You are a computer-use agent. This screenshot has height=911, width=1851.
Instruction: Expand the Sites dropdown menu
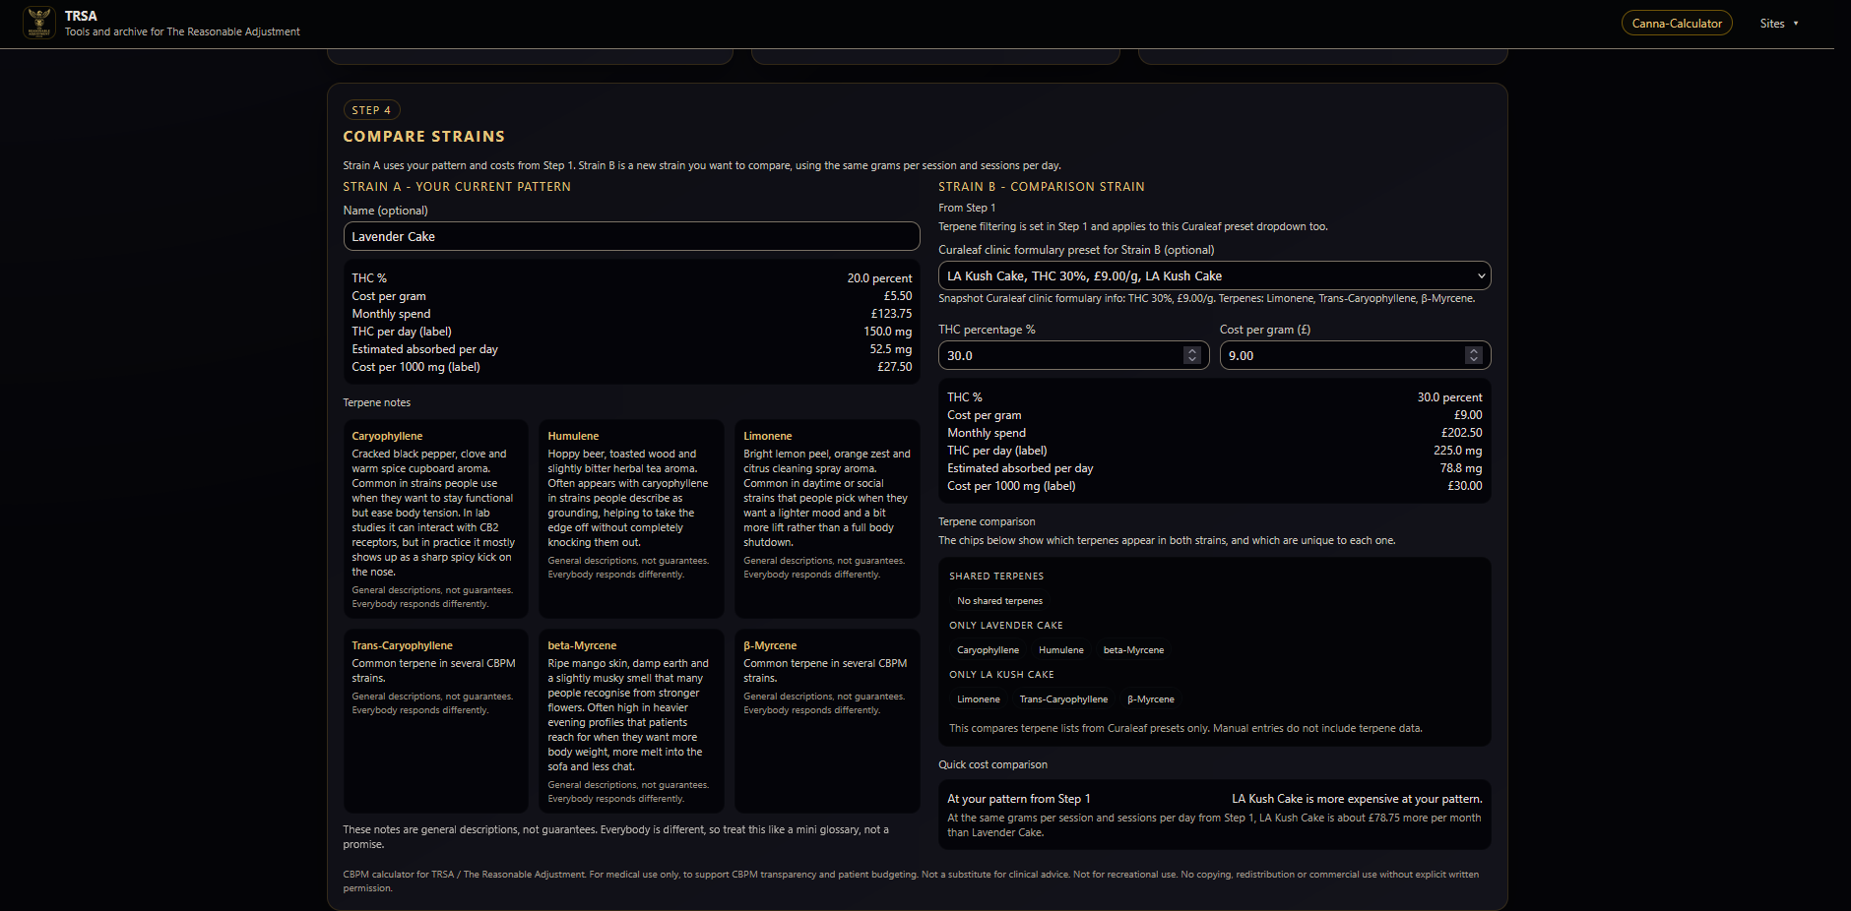click(x=1779, y=23)
